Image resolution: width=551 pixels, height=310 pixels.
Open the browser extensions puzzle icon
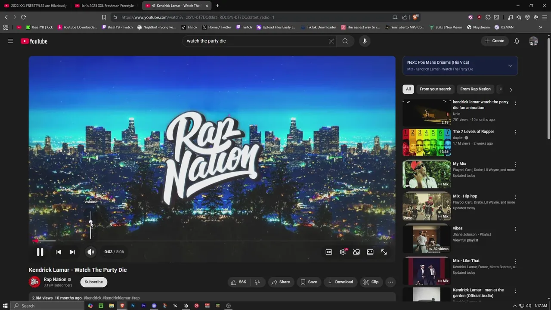coord(488,17)
